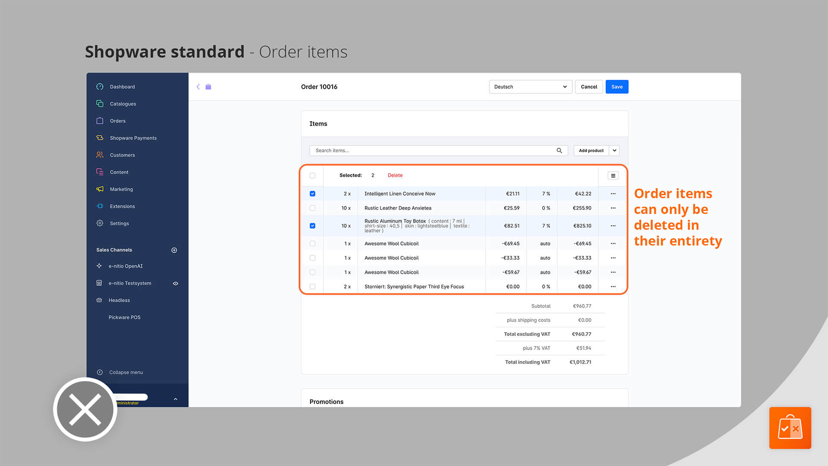Image resolution: width=828 pixels, height=466 pixels.
Task: Open actions menu for Rustic Leather Deep Anxietea
Action: point(613,208)
